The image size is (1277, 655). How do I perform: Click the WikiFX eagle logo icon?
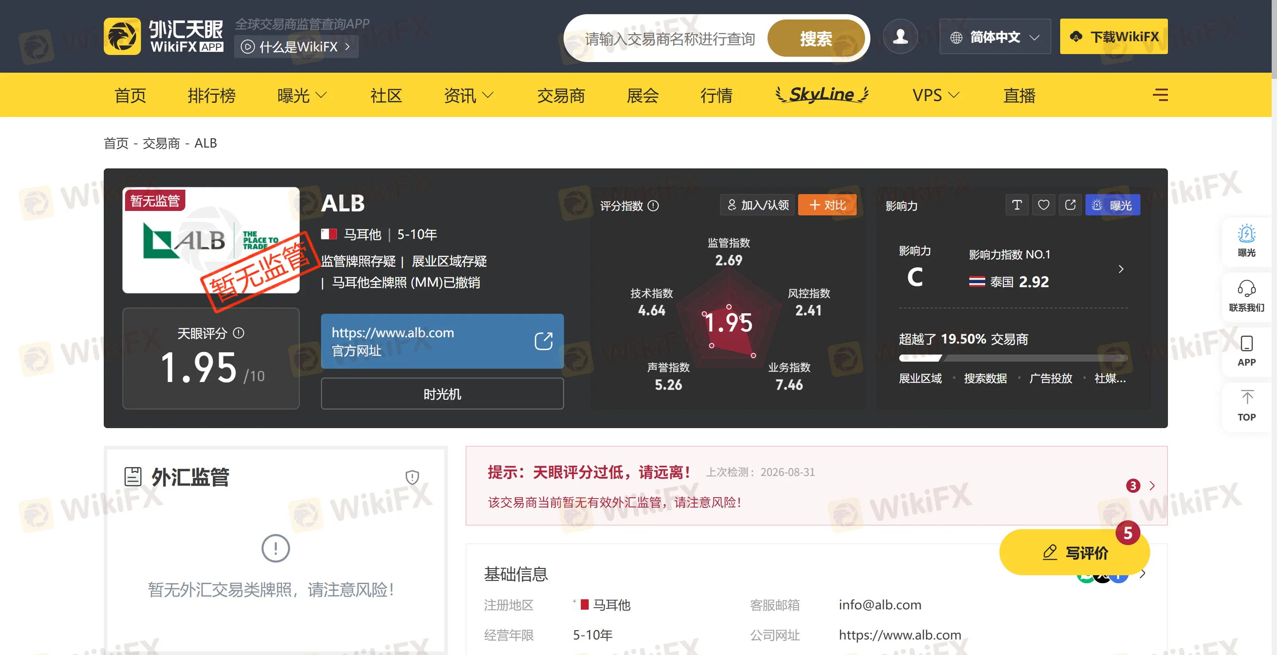[122, 37]
